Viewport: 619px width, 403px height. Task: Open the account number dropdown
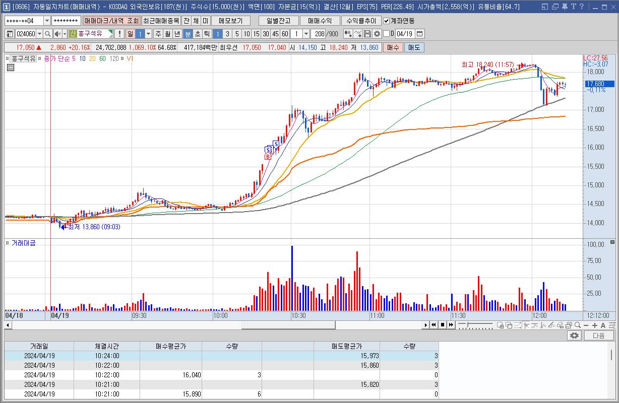(x=47, y=21)
